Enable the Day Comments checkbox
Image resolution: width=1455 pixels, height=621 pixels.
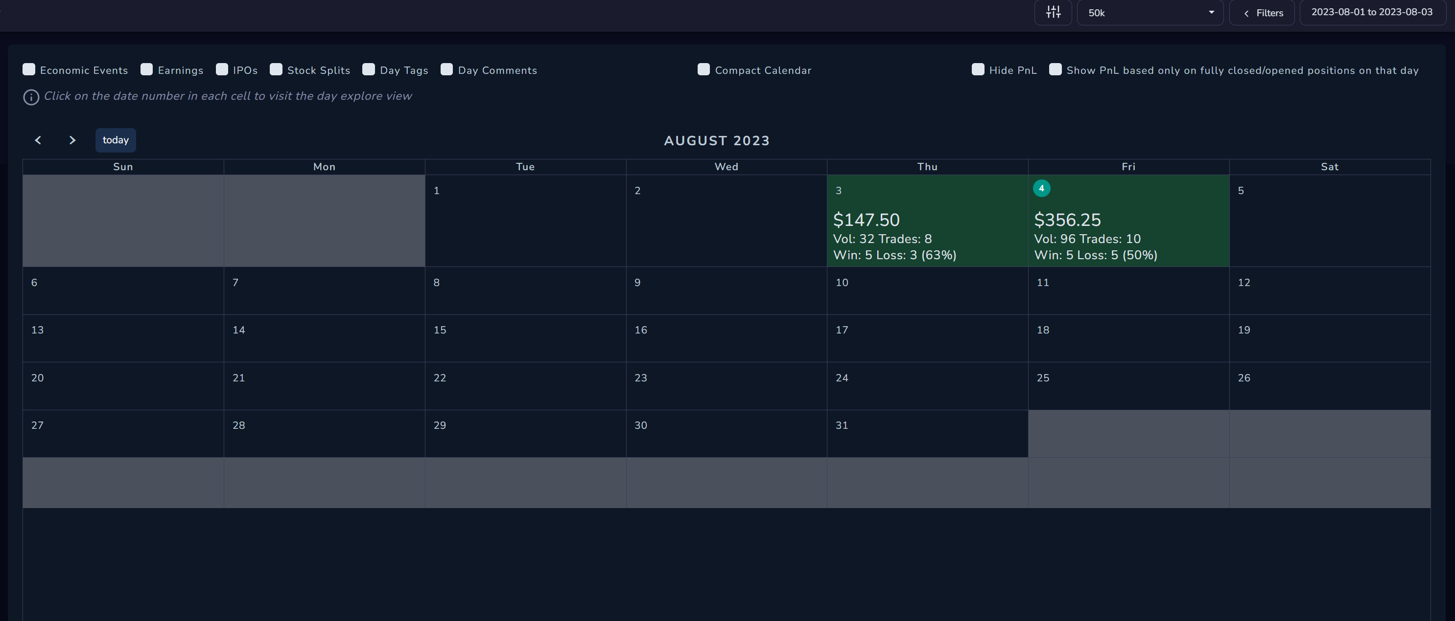tap(447, 69)
